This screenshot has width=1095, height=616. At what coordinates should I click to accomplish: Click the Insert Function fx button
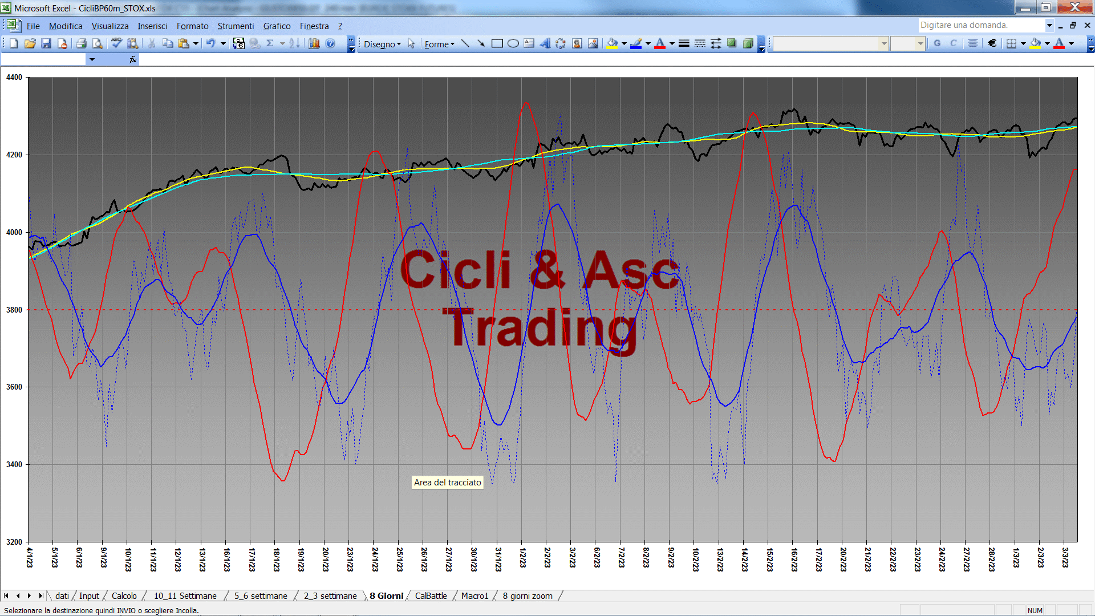click(x=133, y=59)
